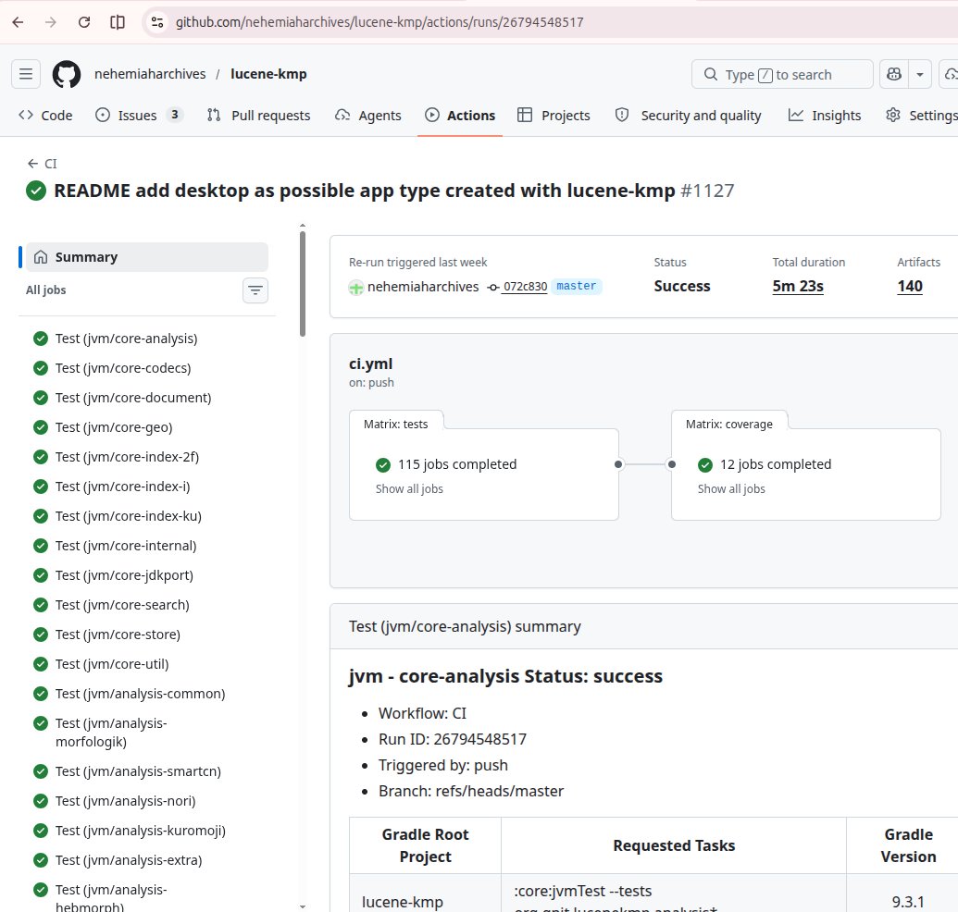Image resolution: width=958 pixels, height=912 pixels.
Task: Reload the page with the refresh icon
Action: 84,22
